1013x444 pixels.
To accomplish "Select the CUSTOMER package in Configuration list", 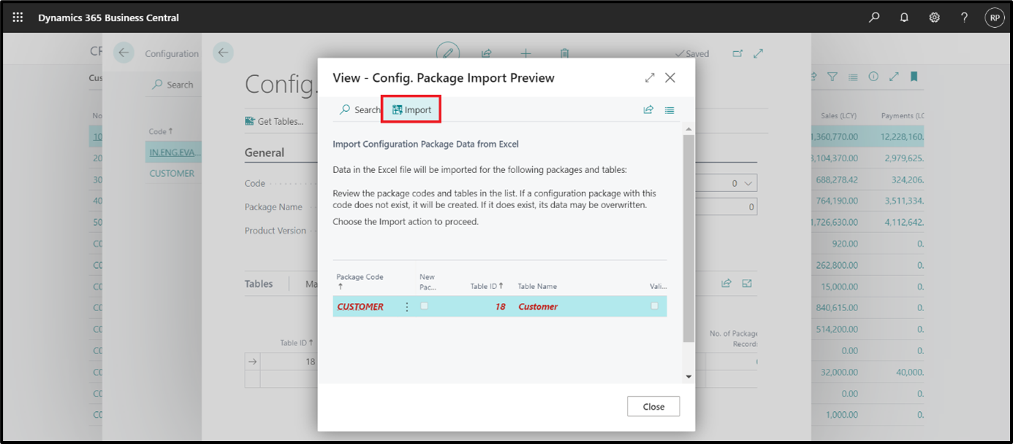I will (x=172, y=173).
